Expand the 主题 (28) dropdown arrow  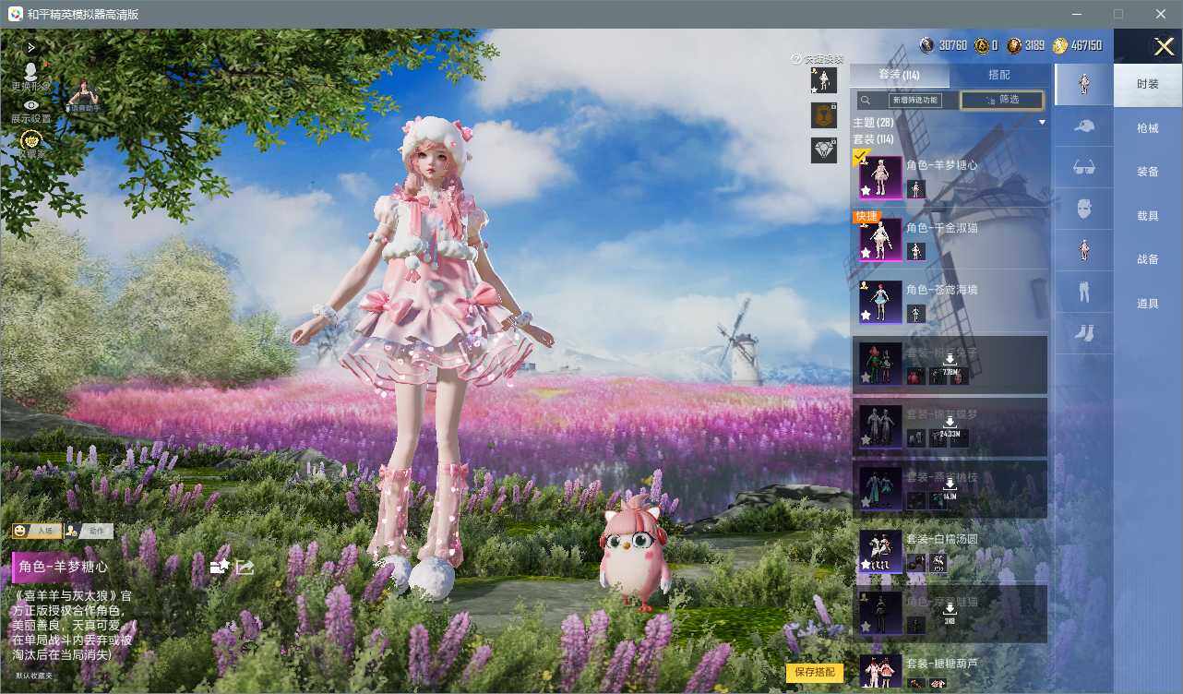click(x=1043, y=123)
